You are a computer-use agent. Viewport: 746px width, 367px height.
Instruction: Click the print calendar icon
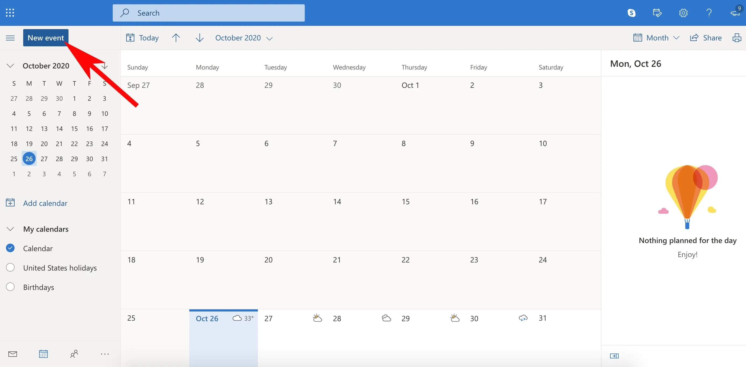737,37
